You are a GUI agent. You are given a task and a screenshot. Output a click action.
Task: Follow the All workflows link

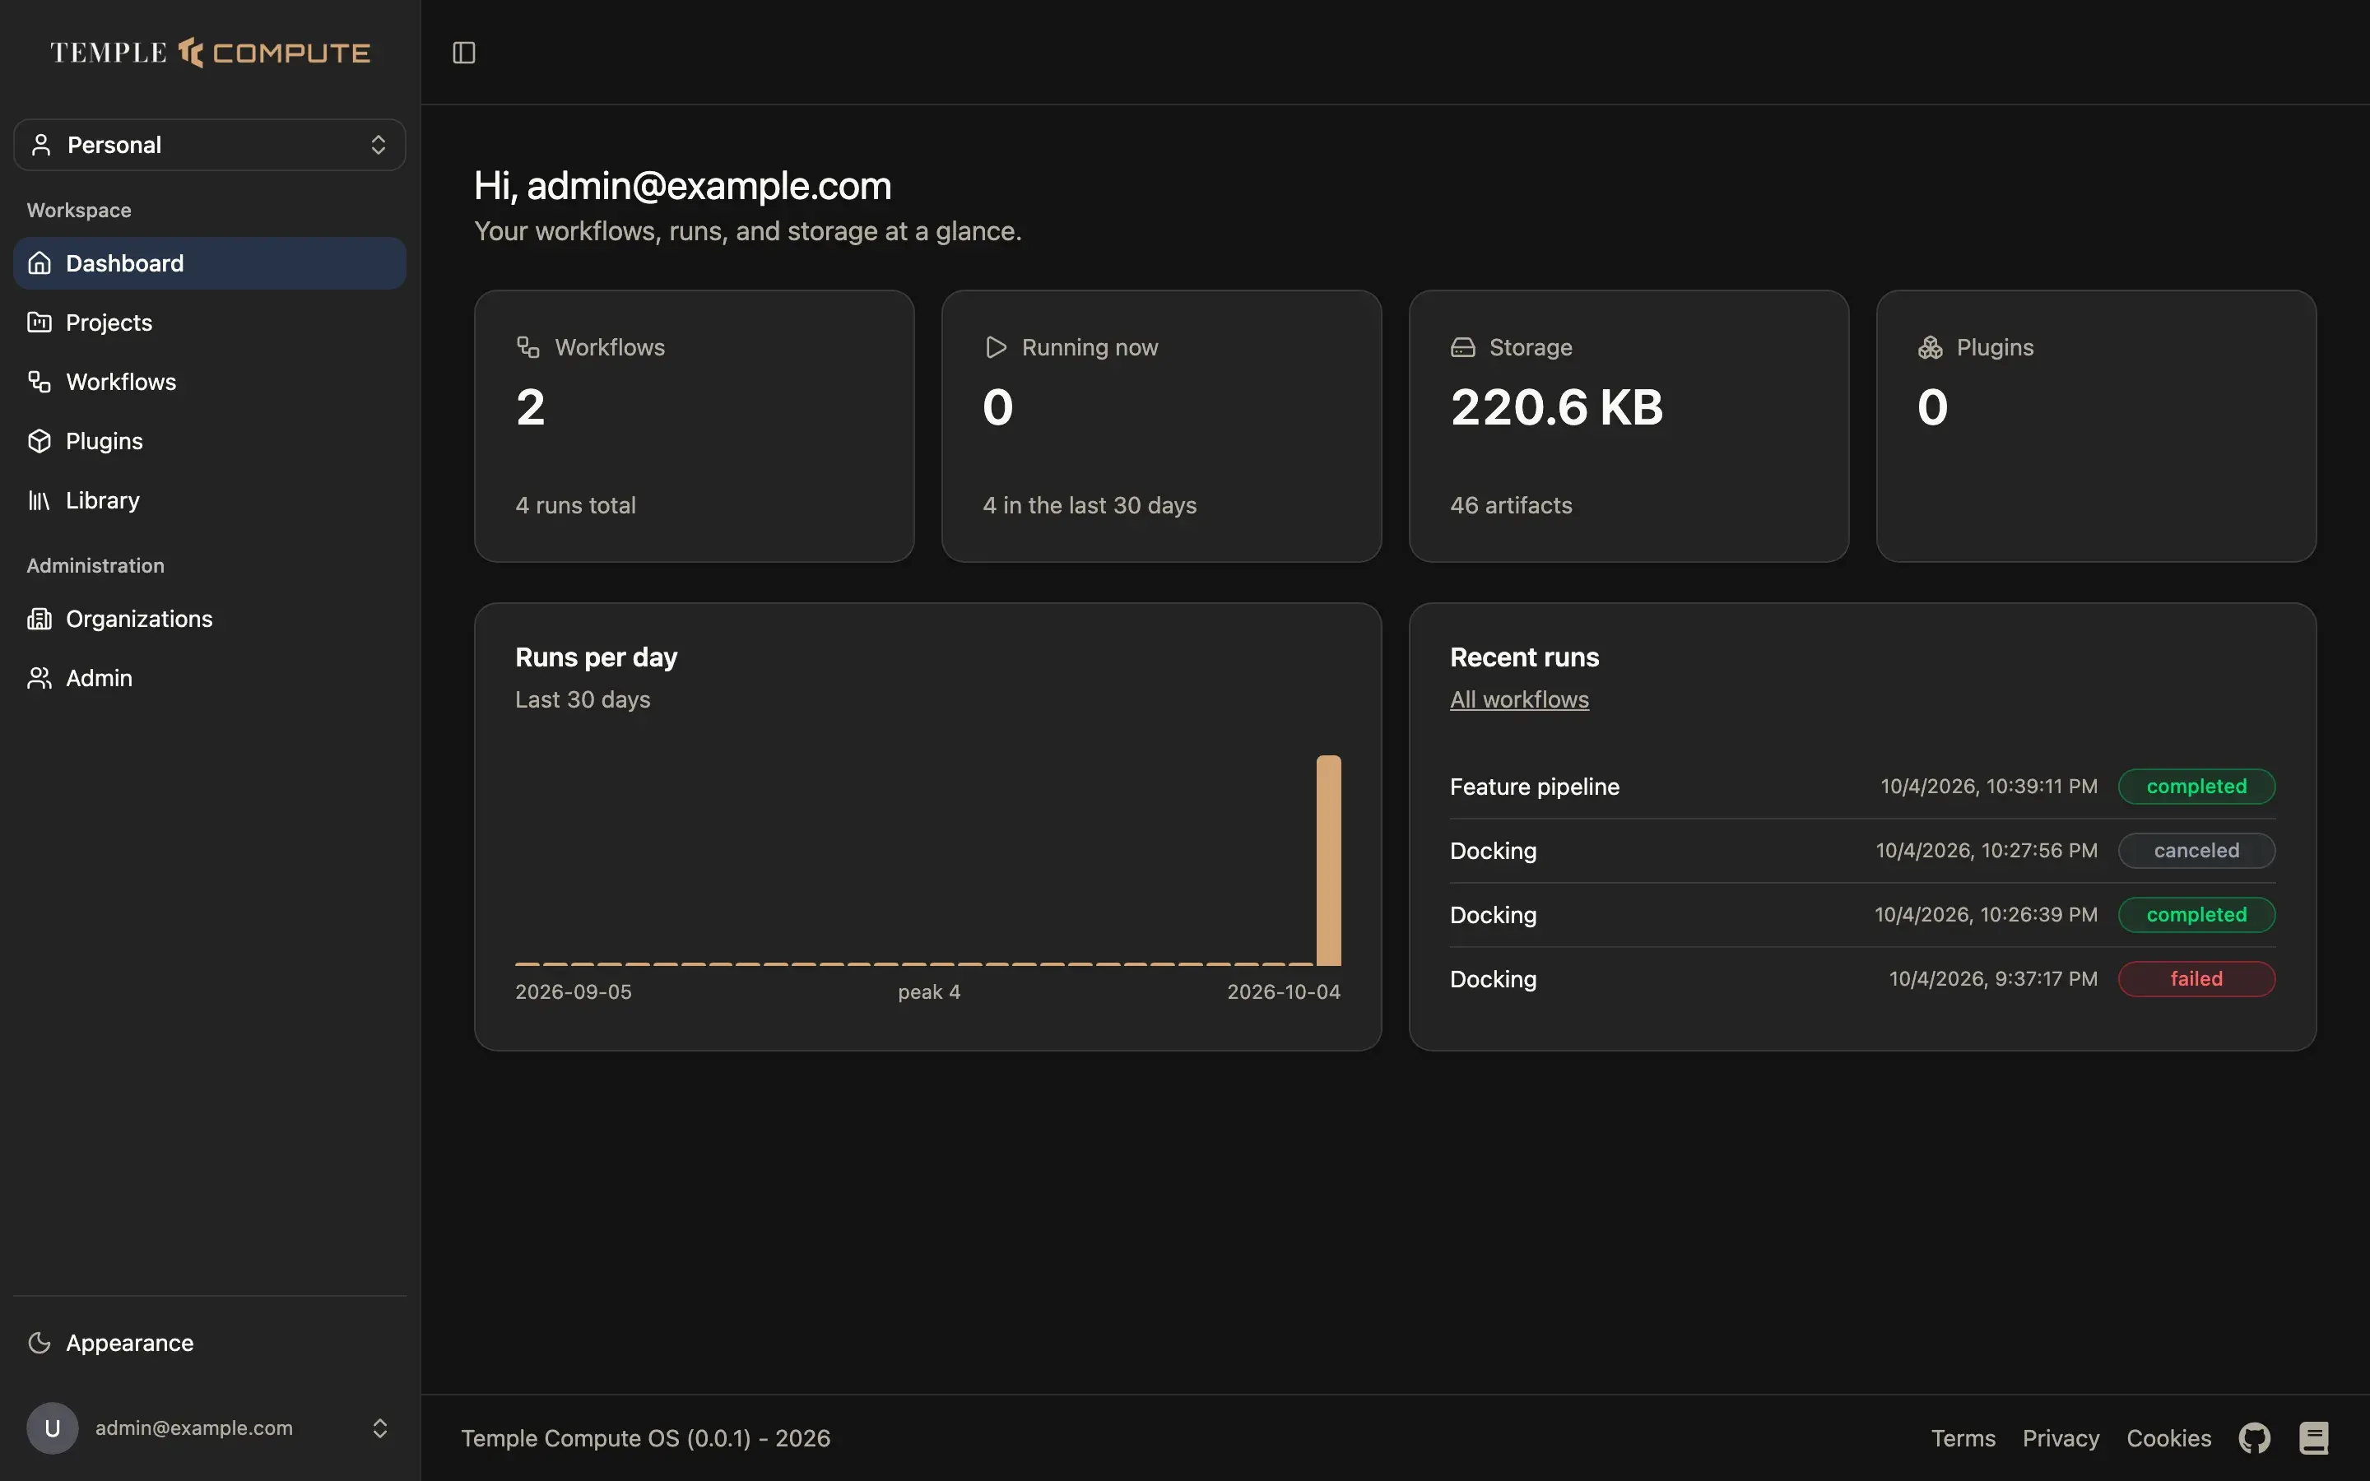click(1519, 699)
